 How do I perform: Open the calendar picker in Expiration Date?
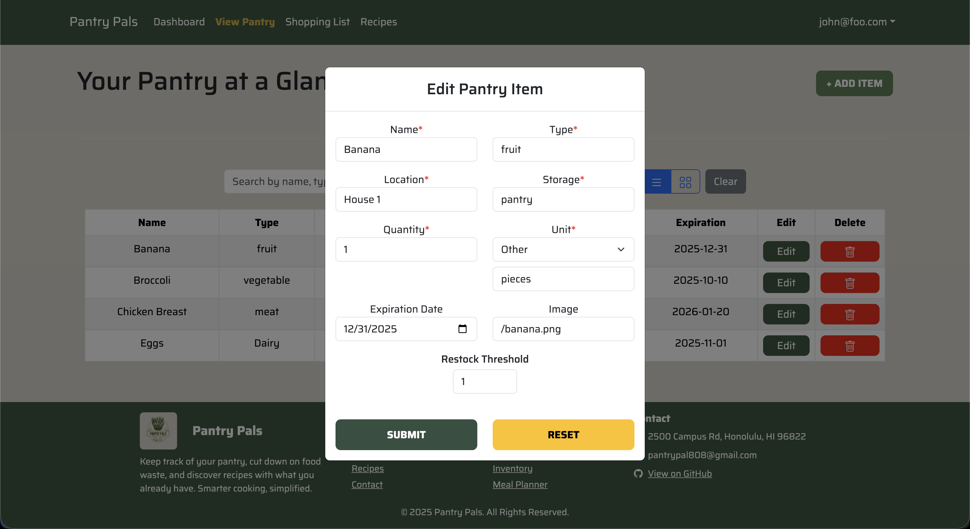463,329
